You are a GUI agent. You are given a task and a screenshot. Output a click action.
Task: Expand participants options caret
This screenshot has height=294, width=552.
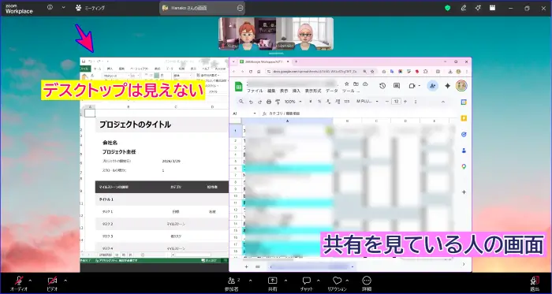point(250,281)
